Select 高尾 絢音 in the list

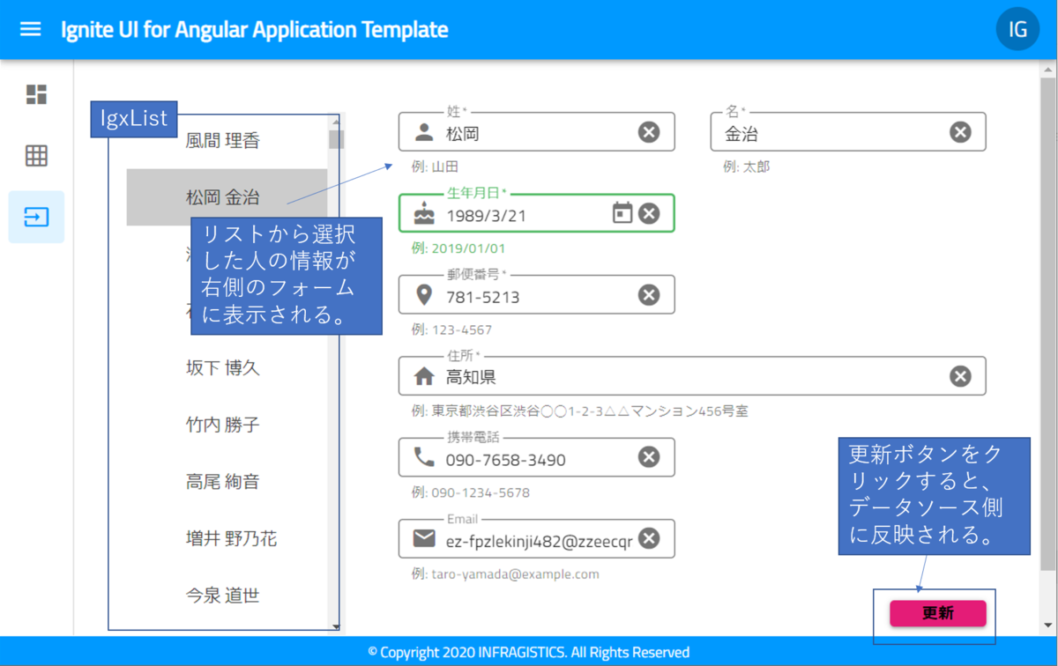pos(227,482)
